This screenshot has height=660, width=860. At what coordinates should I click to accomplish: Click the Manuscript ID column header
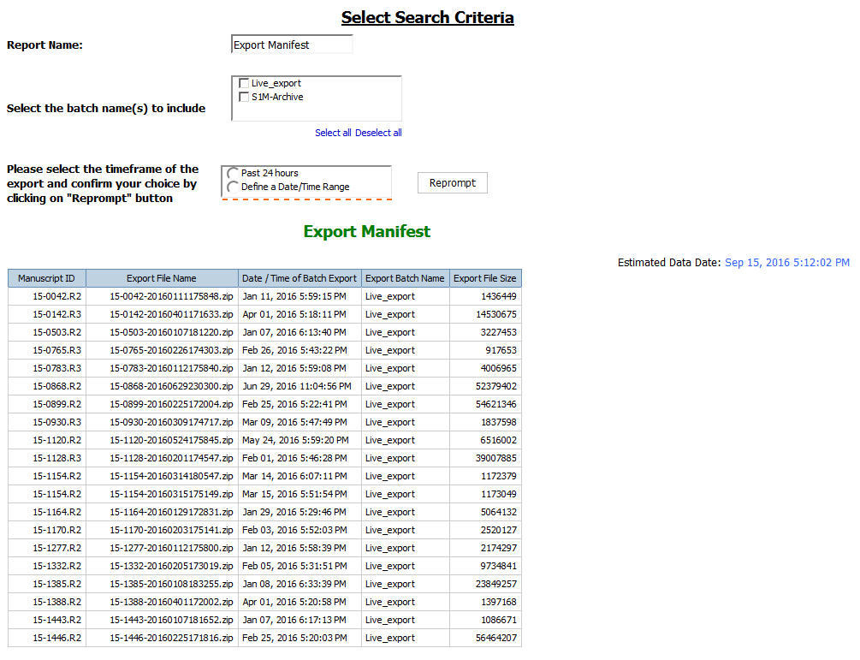[x=46, y=278]
